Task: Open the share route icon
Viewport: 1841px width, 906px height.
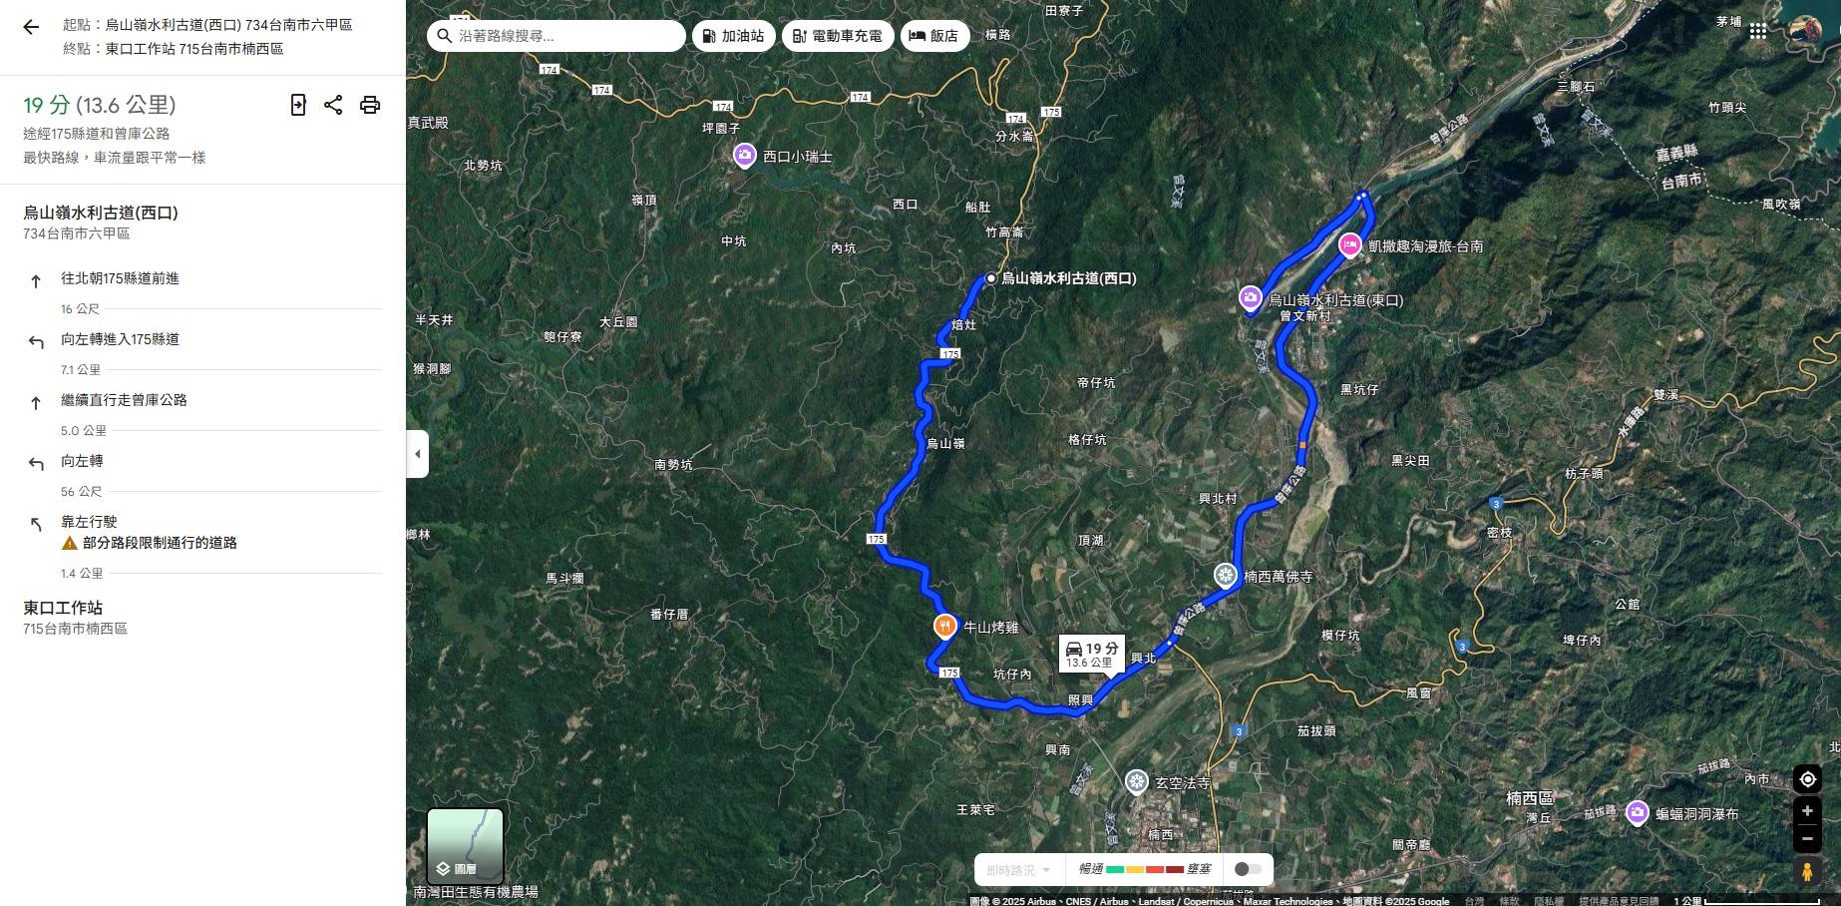Action: (333, 105)
